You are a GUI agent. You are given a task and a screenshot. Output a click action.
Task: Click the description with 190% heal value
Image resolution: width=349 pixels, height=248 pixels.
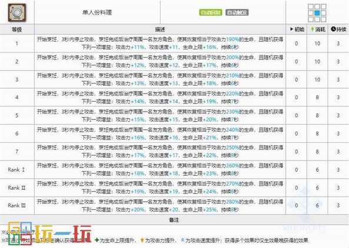coord(160,43)
